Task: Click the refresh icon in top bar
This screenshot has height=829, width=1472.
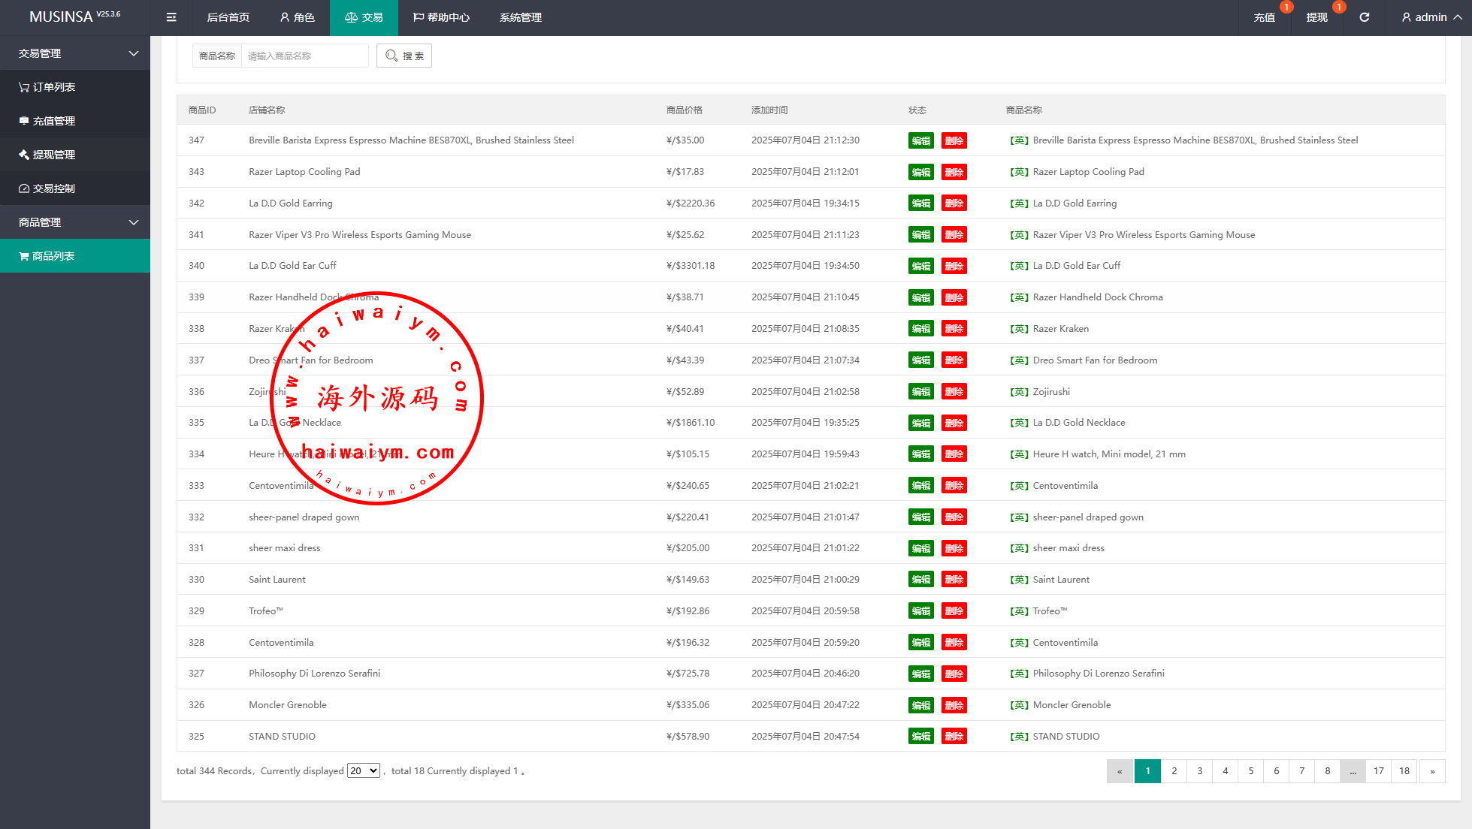Action: [1364, 17]
